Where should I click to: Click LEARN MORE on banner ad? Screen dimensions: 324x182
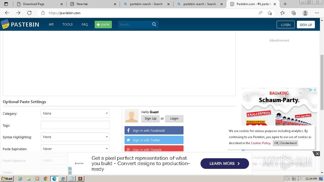[225, 164]
